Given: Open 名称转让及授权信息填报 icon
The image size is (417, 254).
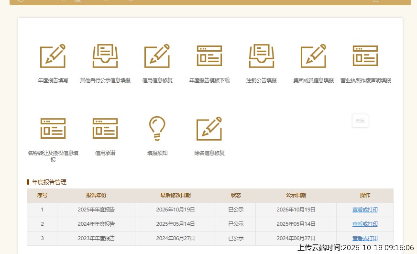Looking at the screenshot, I should pyautogui.click(x=53, y=129).
